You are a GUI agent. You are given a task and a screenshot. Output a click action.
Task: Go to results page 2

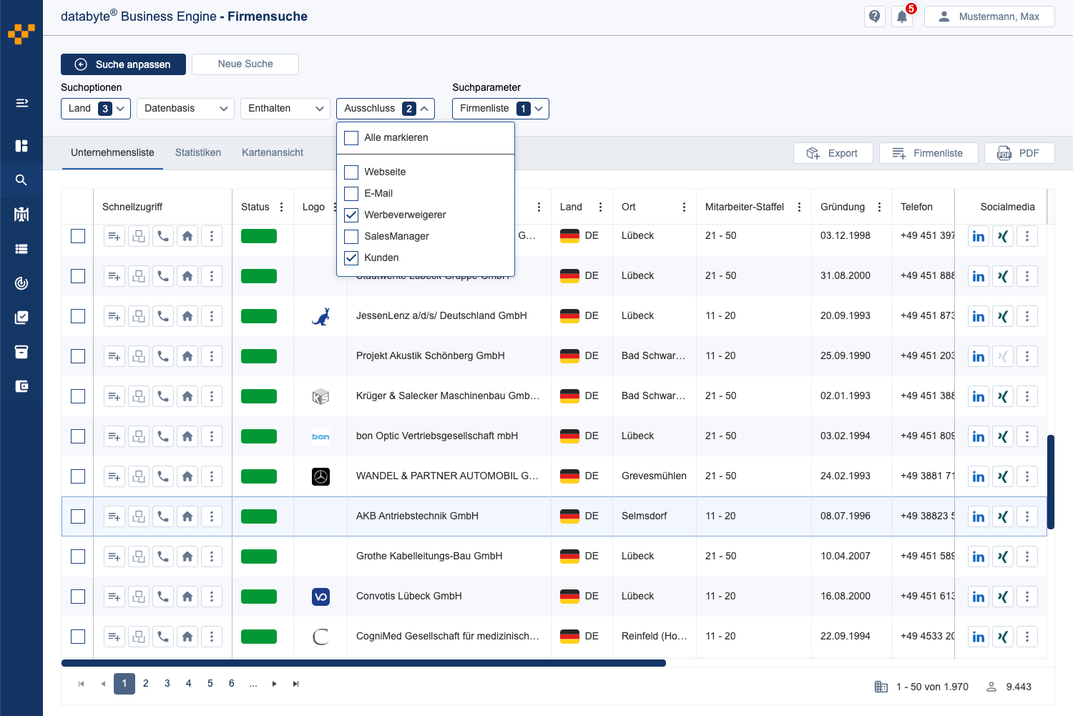point(146,683)
